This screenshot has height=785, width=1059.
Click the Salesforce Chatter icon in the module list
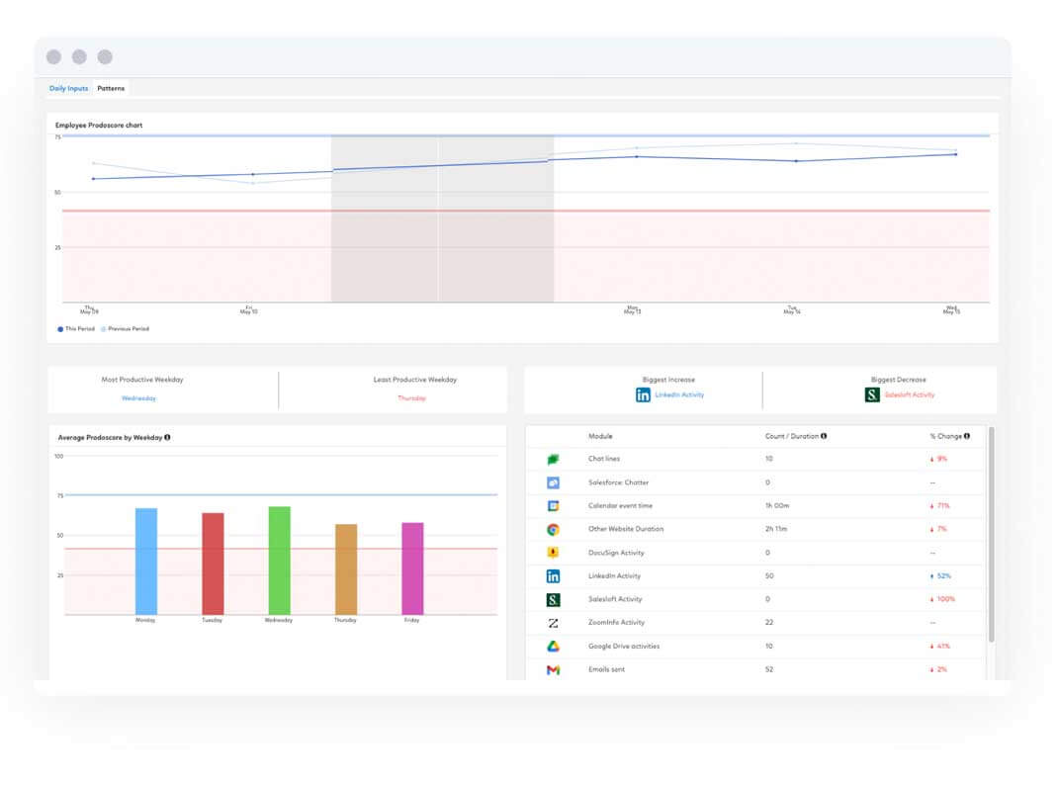coord(554,482)
